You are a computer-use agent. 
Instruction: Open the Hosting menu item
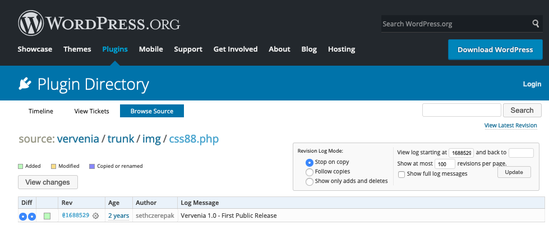pyautogui.click(x=342, y=49)
